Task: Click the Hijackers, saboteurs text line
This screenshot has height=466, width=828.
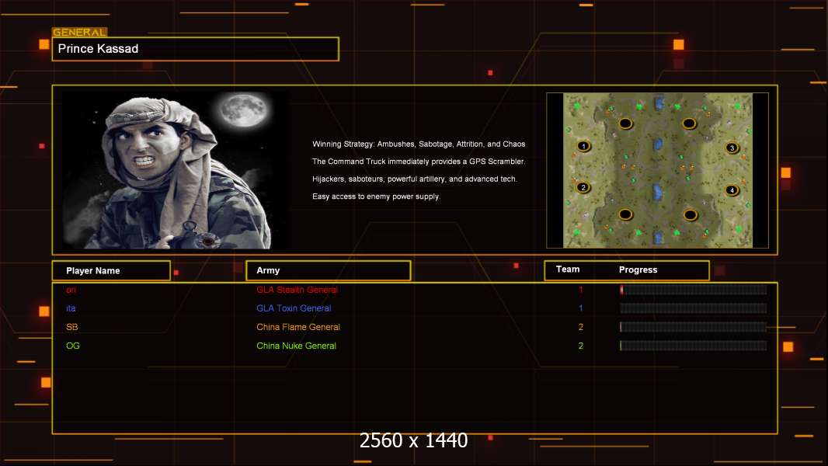Action: point(415,179)
